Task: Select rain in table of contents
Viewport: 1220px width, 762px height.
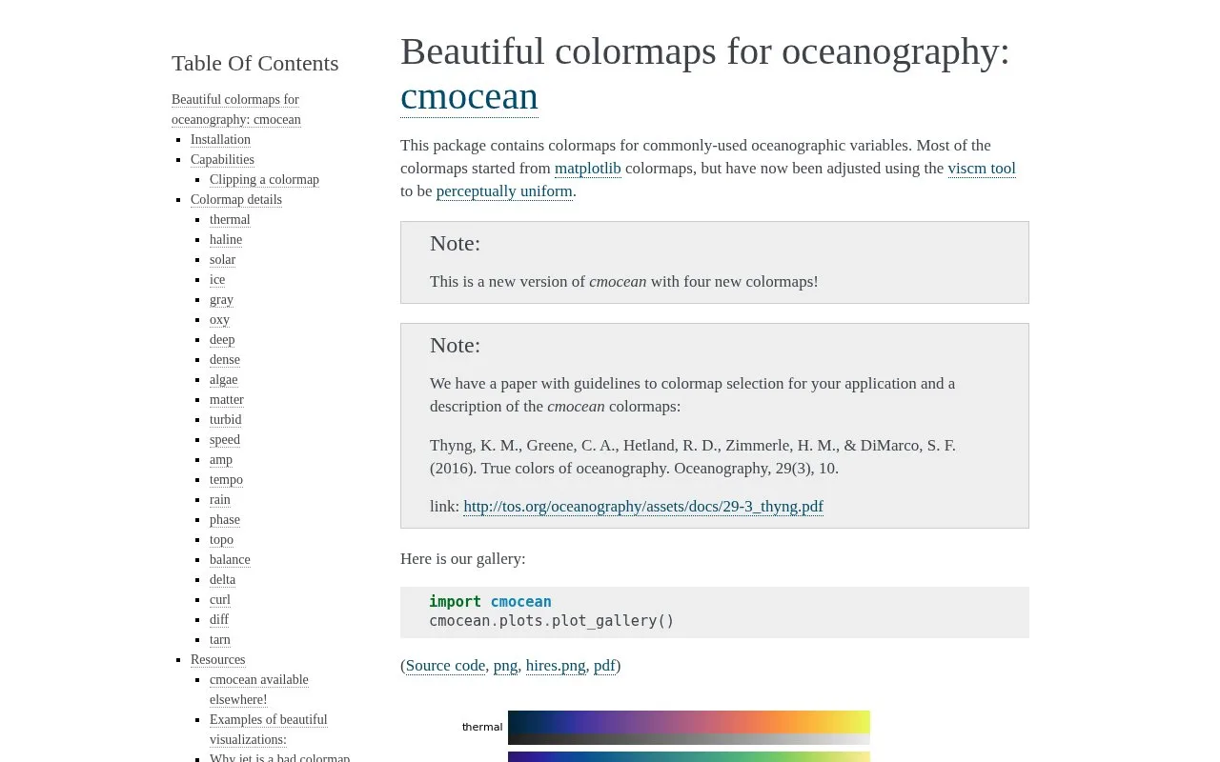Action: click(220, 500)
